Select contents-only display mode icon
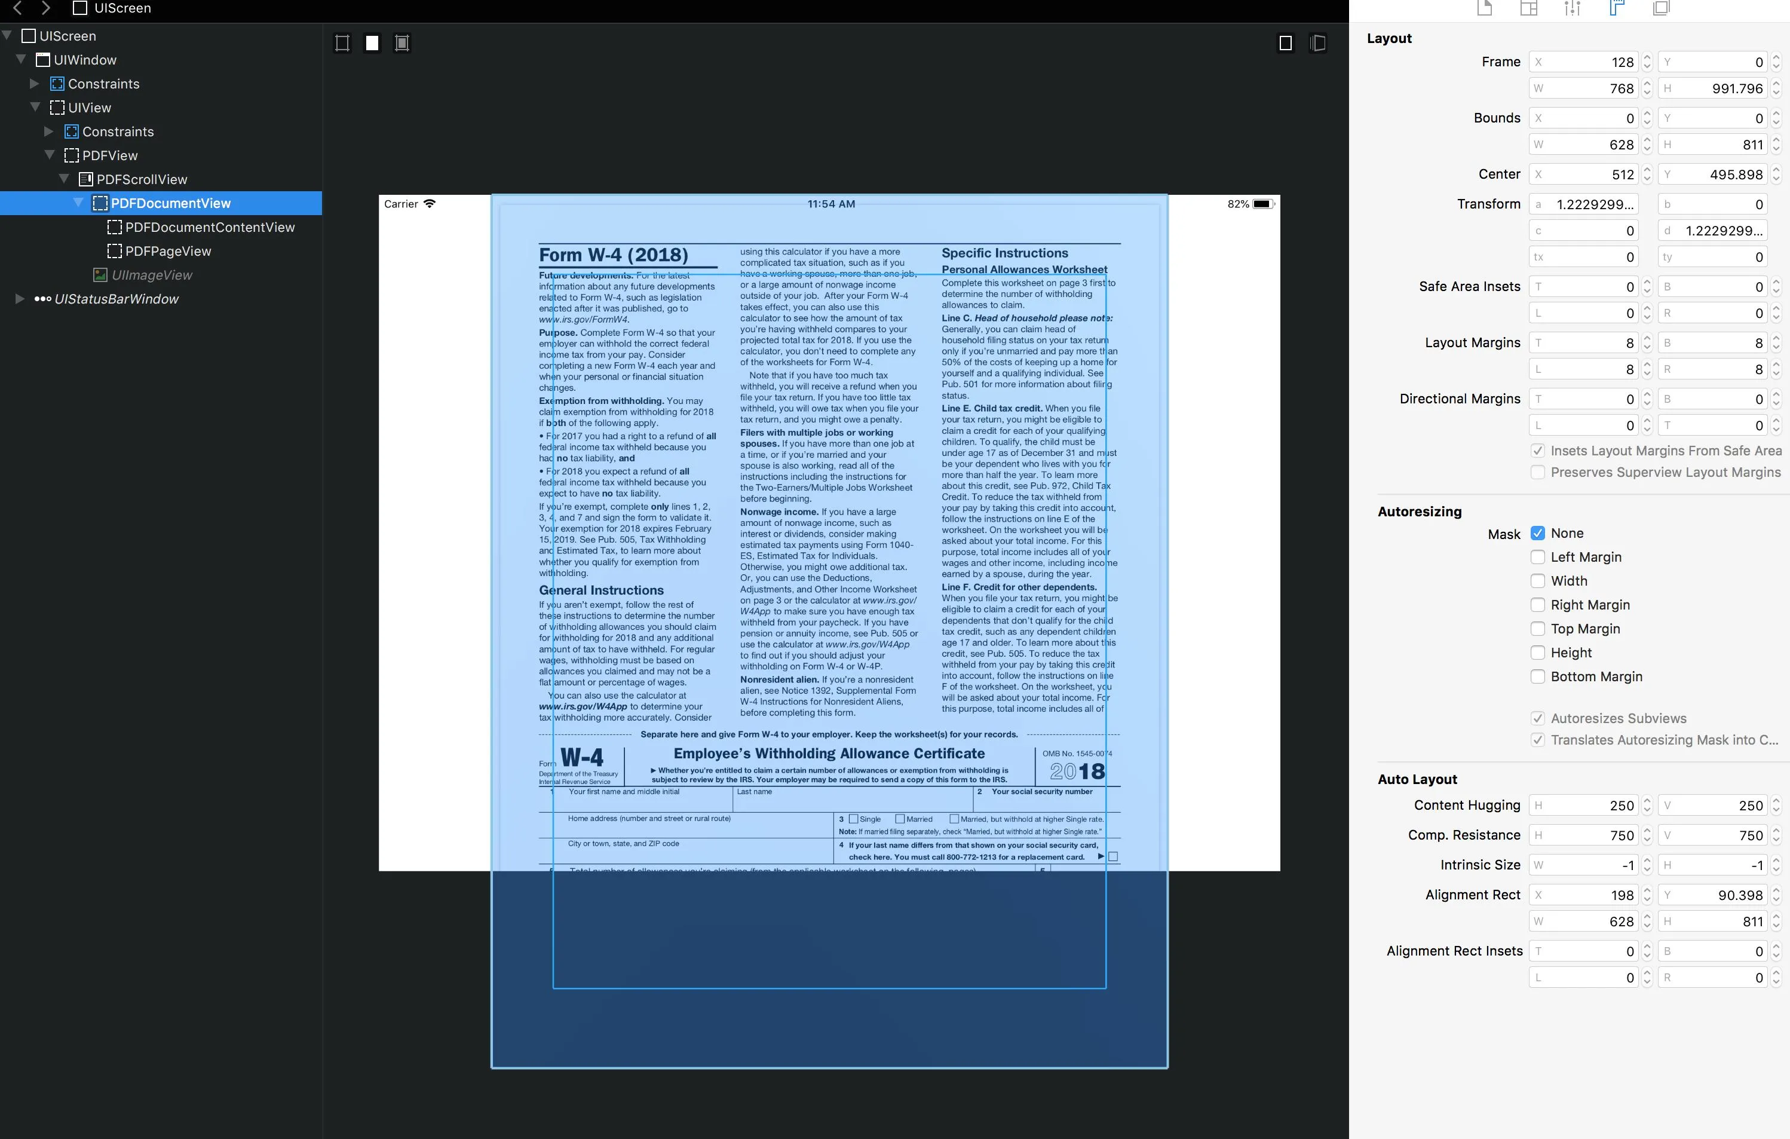The height and width of the screenshot is (1139, 1790). tap(372, 43)
